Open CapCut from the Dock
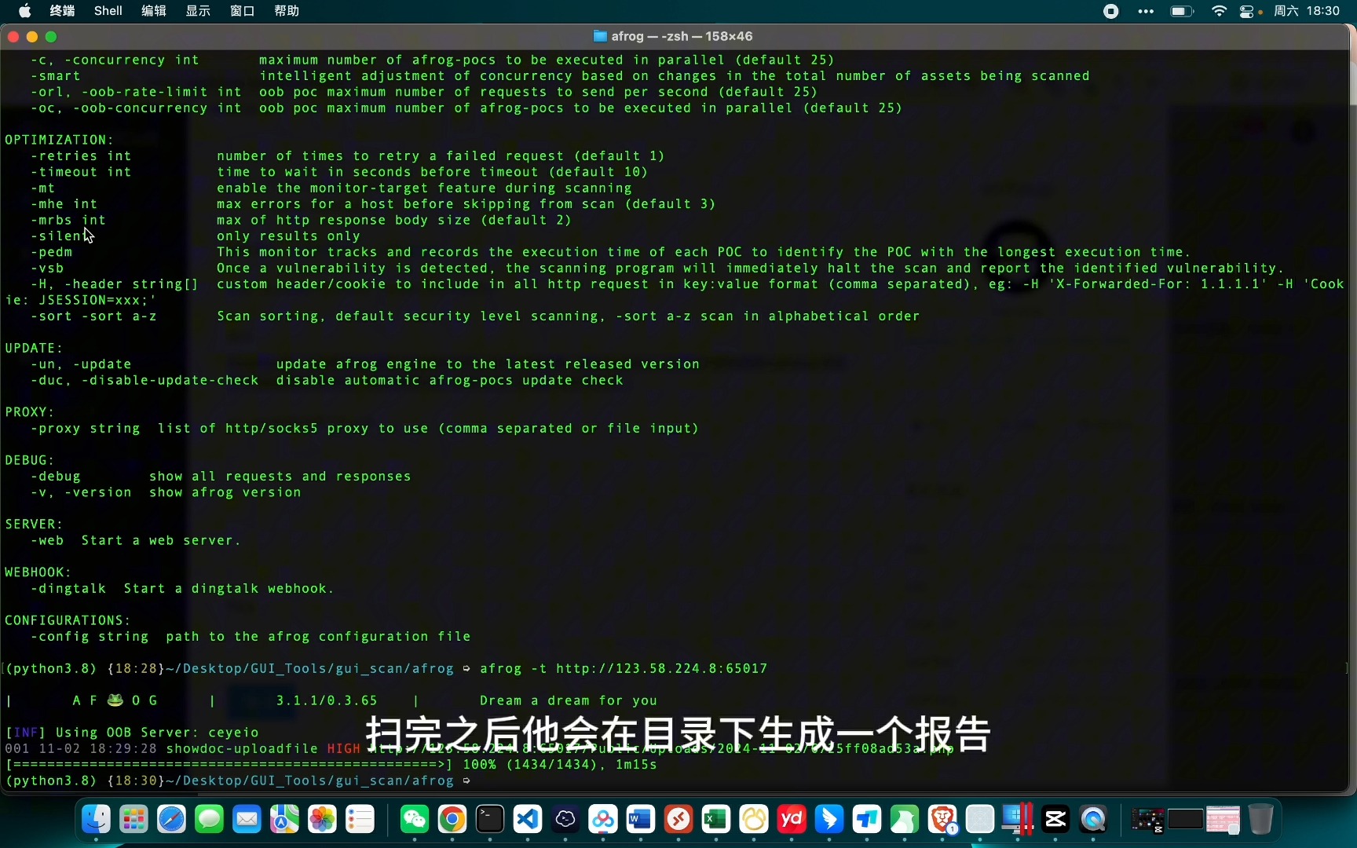 coord(1055,820)
